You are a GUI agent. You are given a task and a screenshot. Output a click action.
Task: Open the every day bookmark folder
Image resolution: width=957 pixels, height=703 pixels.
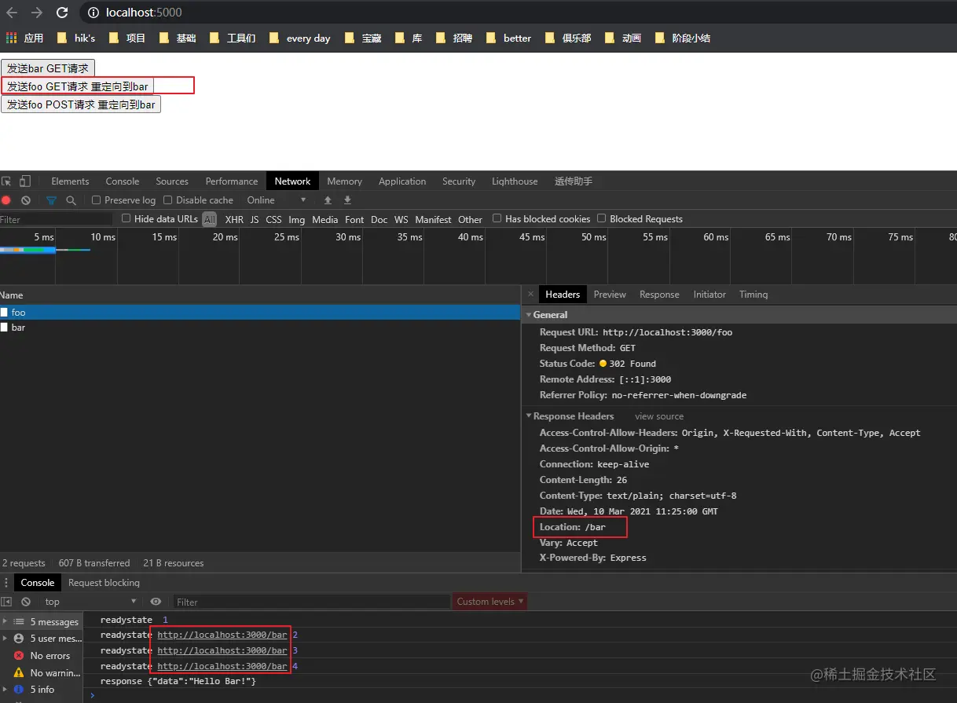coord(299,38)
